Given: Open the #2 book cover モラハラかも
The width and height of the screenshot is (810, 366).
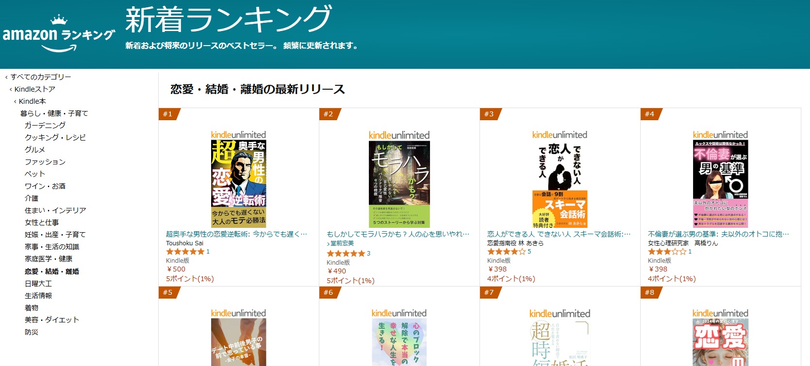Looking at the screenshot, I should [399, 184].
